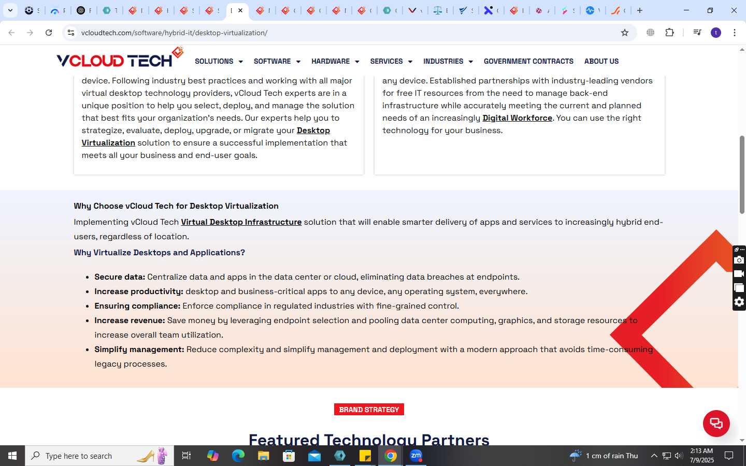746x466 pixels.
Task: Open the About Us menu item
Action: (601, 61)
